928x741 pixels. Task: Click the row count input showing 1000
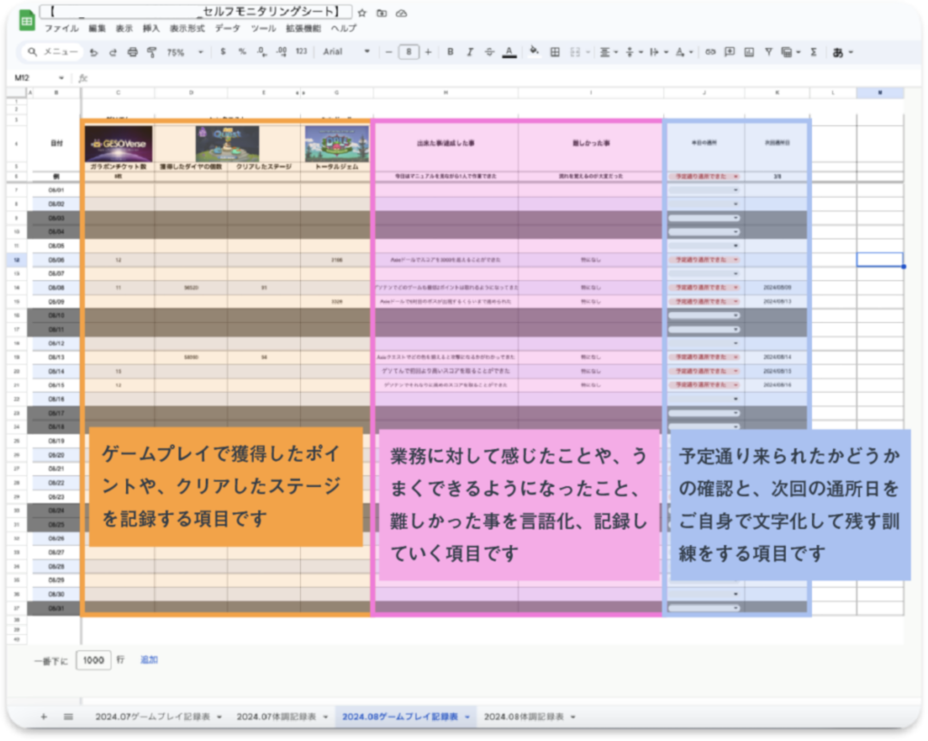point(93,660)
